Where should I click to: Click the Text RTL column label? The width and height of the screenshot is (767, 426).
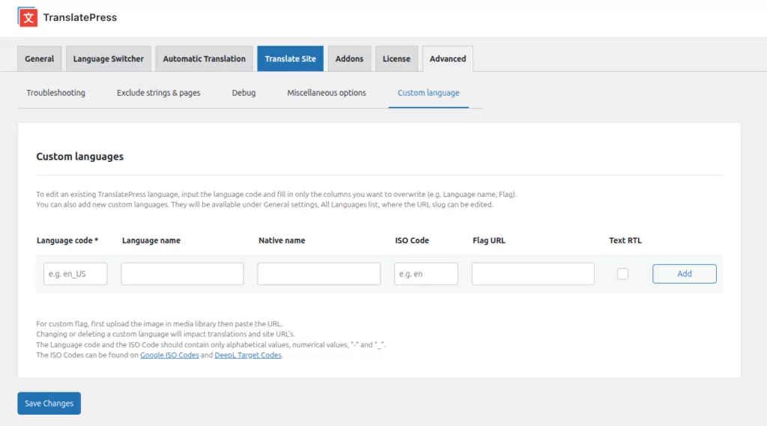(625, 240)
